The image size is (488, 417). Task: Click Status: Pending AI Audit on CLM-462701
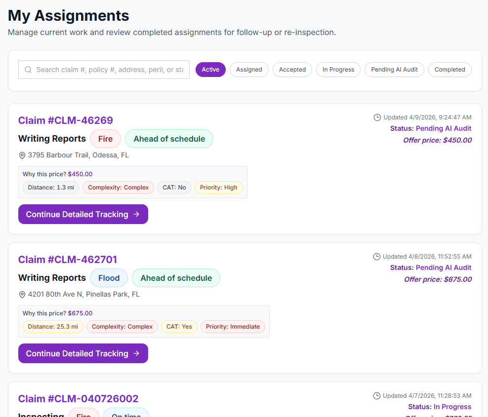click(x=431, y=267)
